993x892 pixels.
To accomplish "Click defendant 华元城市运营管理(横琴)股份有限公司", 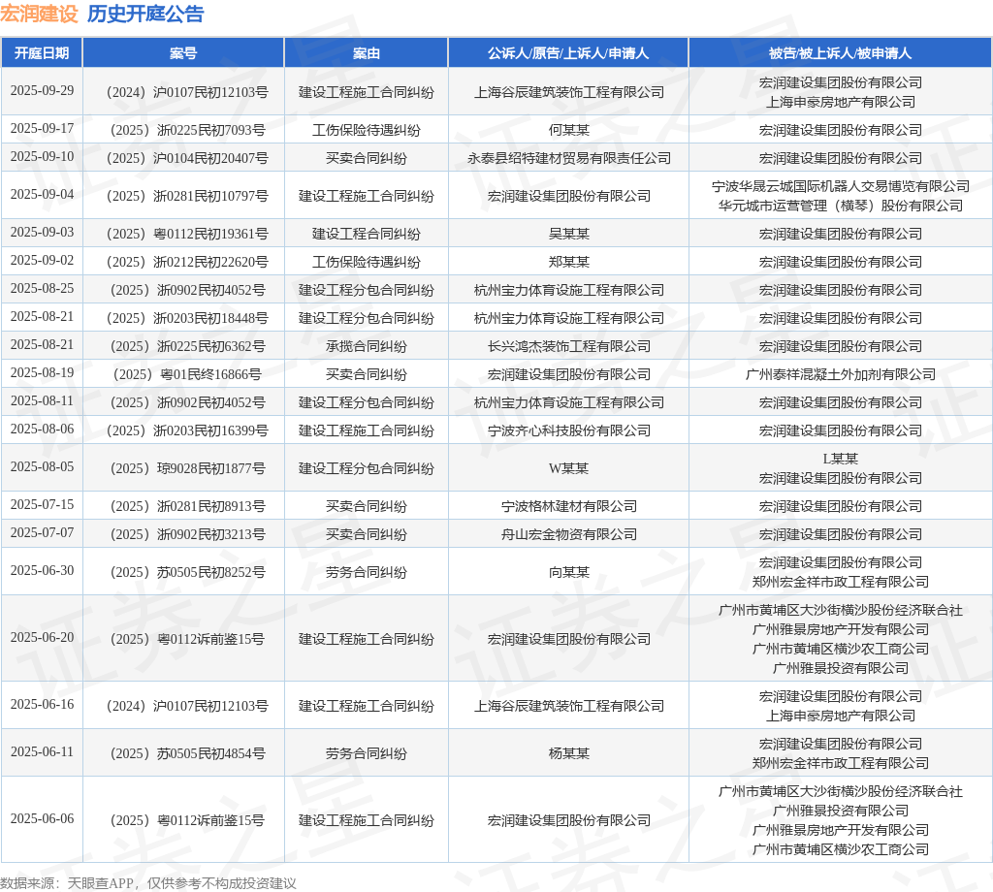I will (x=841, y=206).
